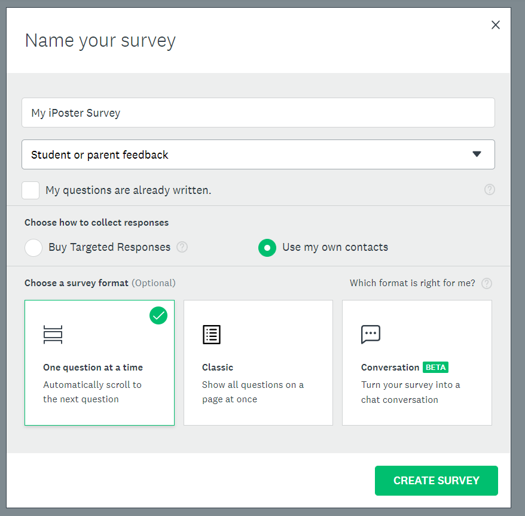Click the BETA badge on Conversation
The width and height of the screenshot is (525, 516).
(435, 368)
